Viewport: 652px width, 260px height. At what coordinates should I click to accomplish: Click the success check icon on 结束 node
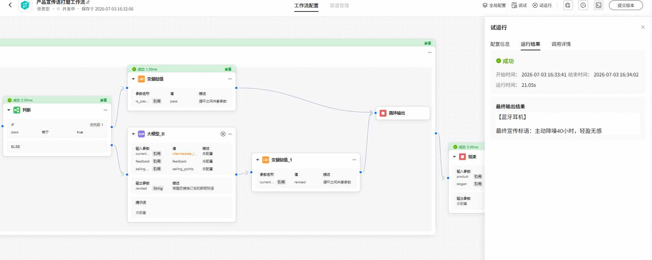(455, 147)
